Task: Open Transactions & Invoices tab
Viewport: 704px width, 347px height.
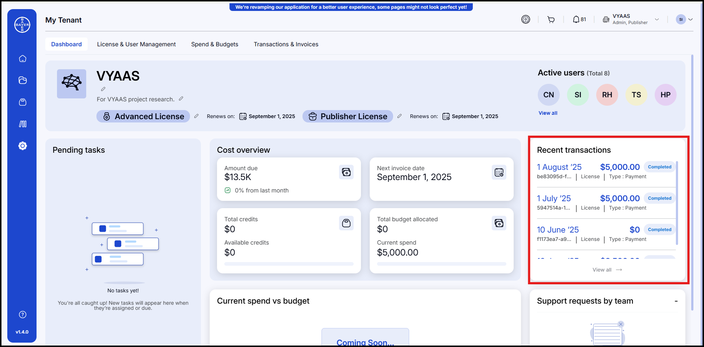Action: pyautogui.click(x=286, y=44)
